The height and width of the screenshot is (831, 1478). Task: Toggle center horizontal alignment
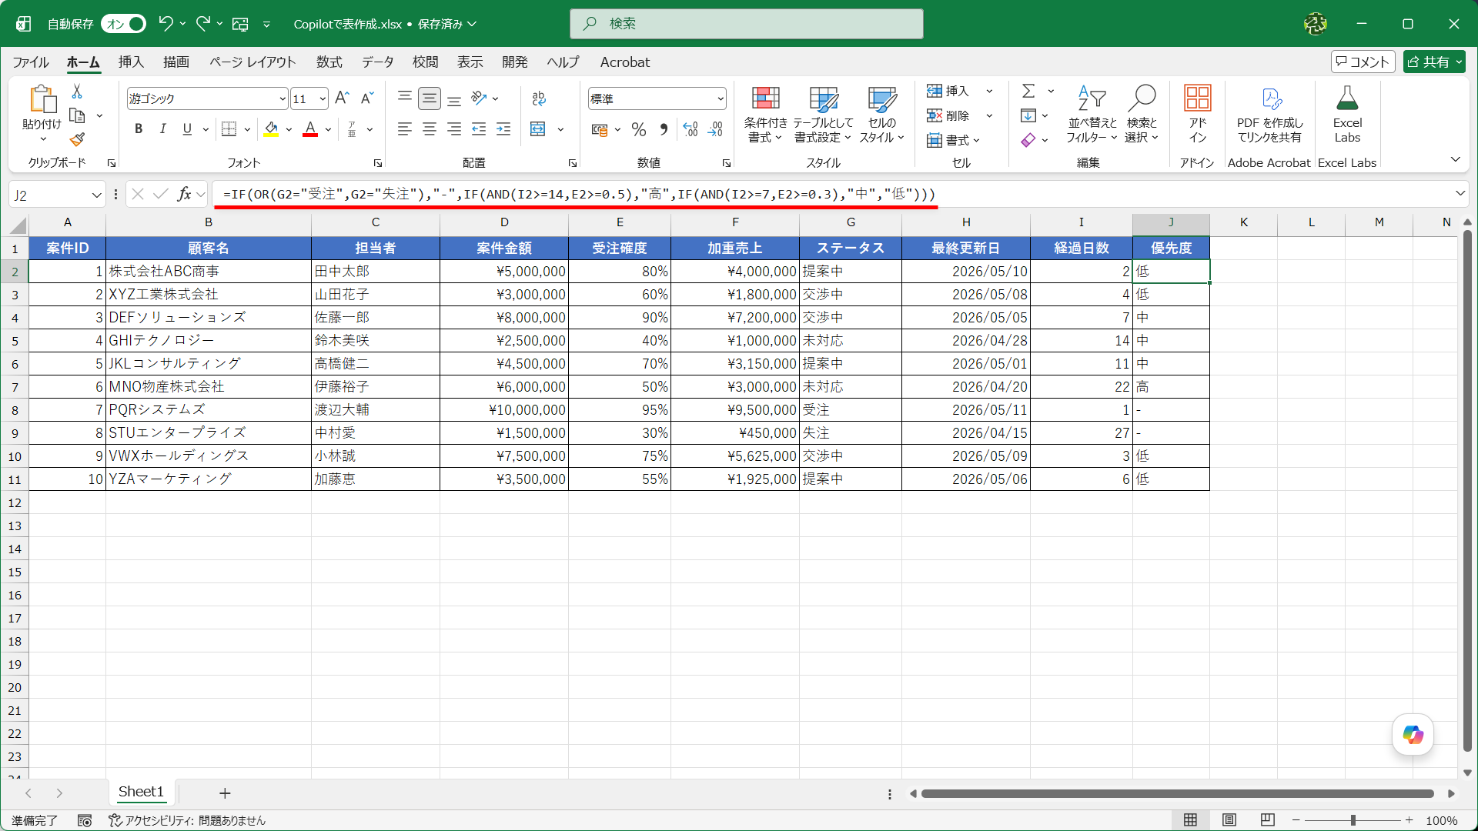tap(429, 128)
